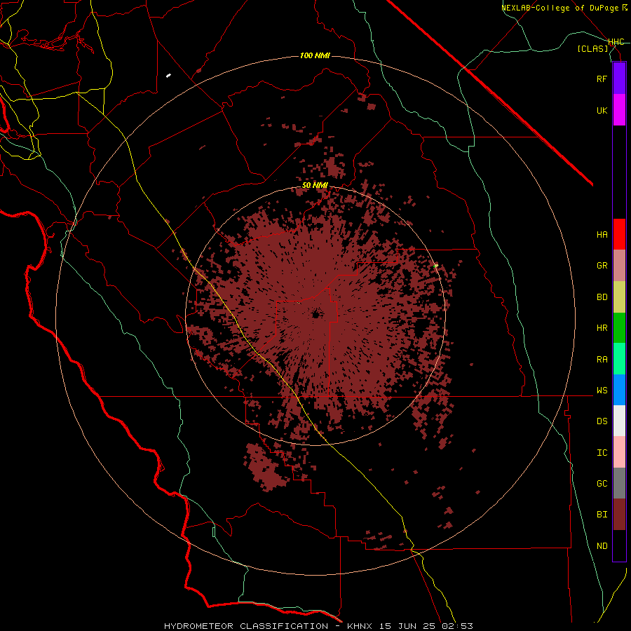Click the small white marker at upper left
The image size is (631, 631).
coord(168,75)
